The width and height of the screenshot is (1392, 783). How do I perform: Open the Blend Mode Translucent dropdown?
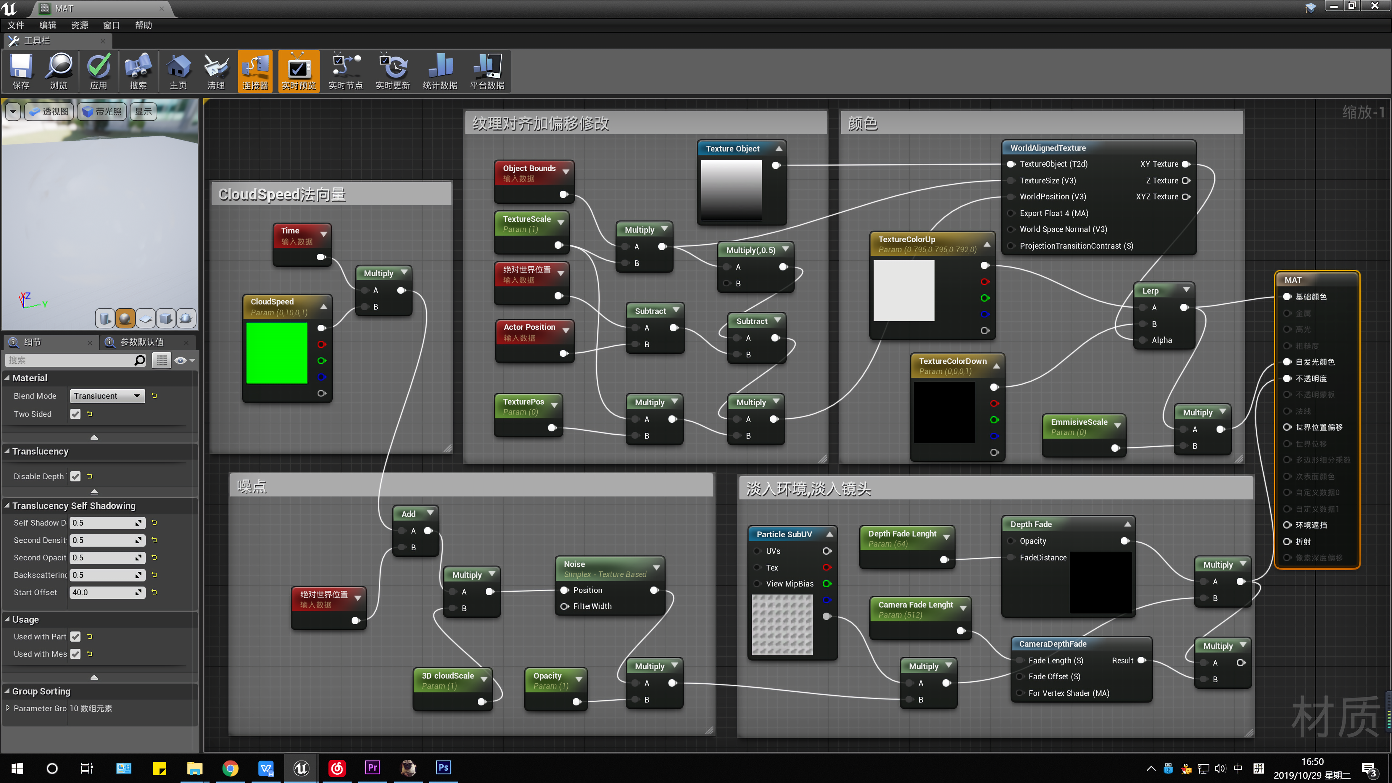[107, 396]
